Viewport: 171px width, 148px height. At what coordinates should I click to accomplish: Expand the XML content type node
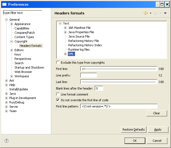point(65,54)
